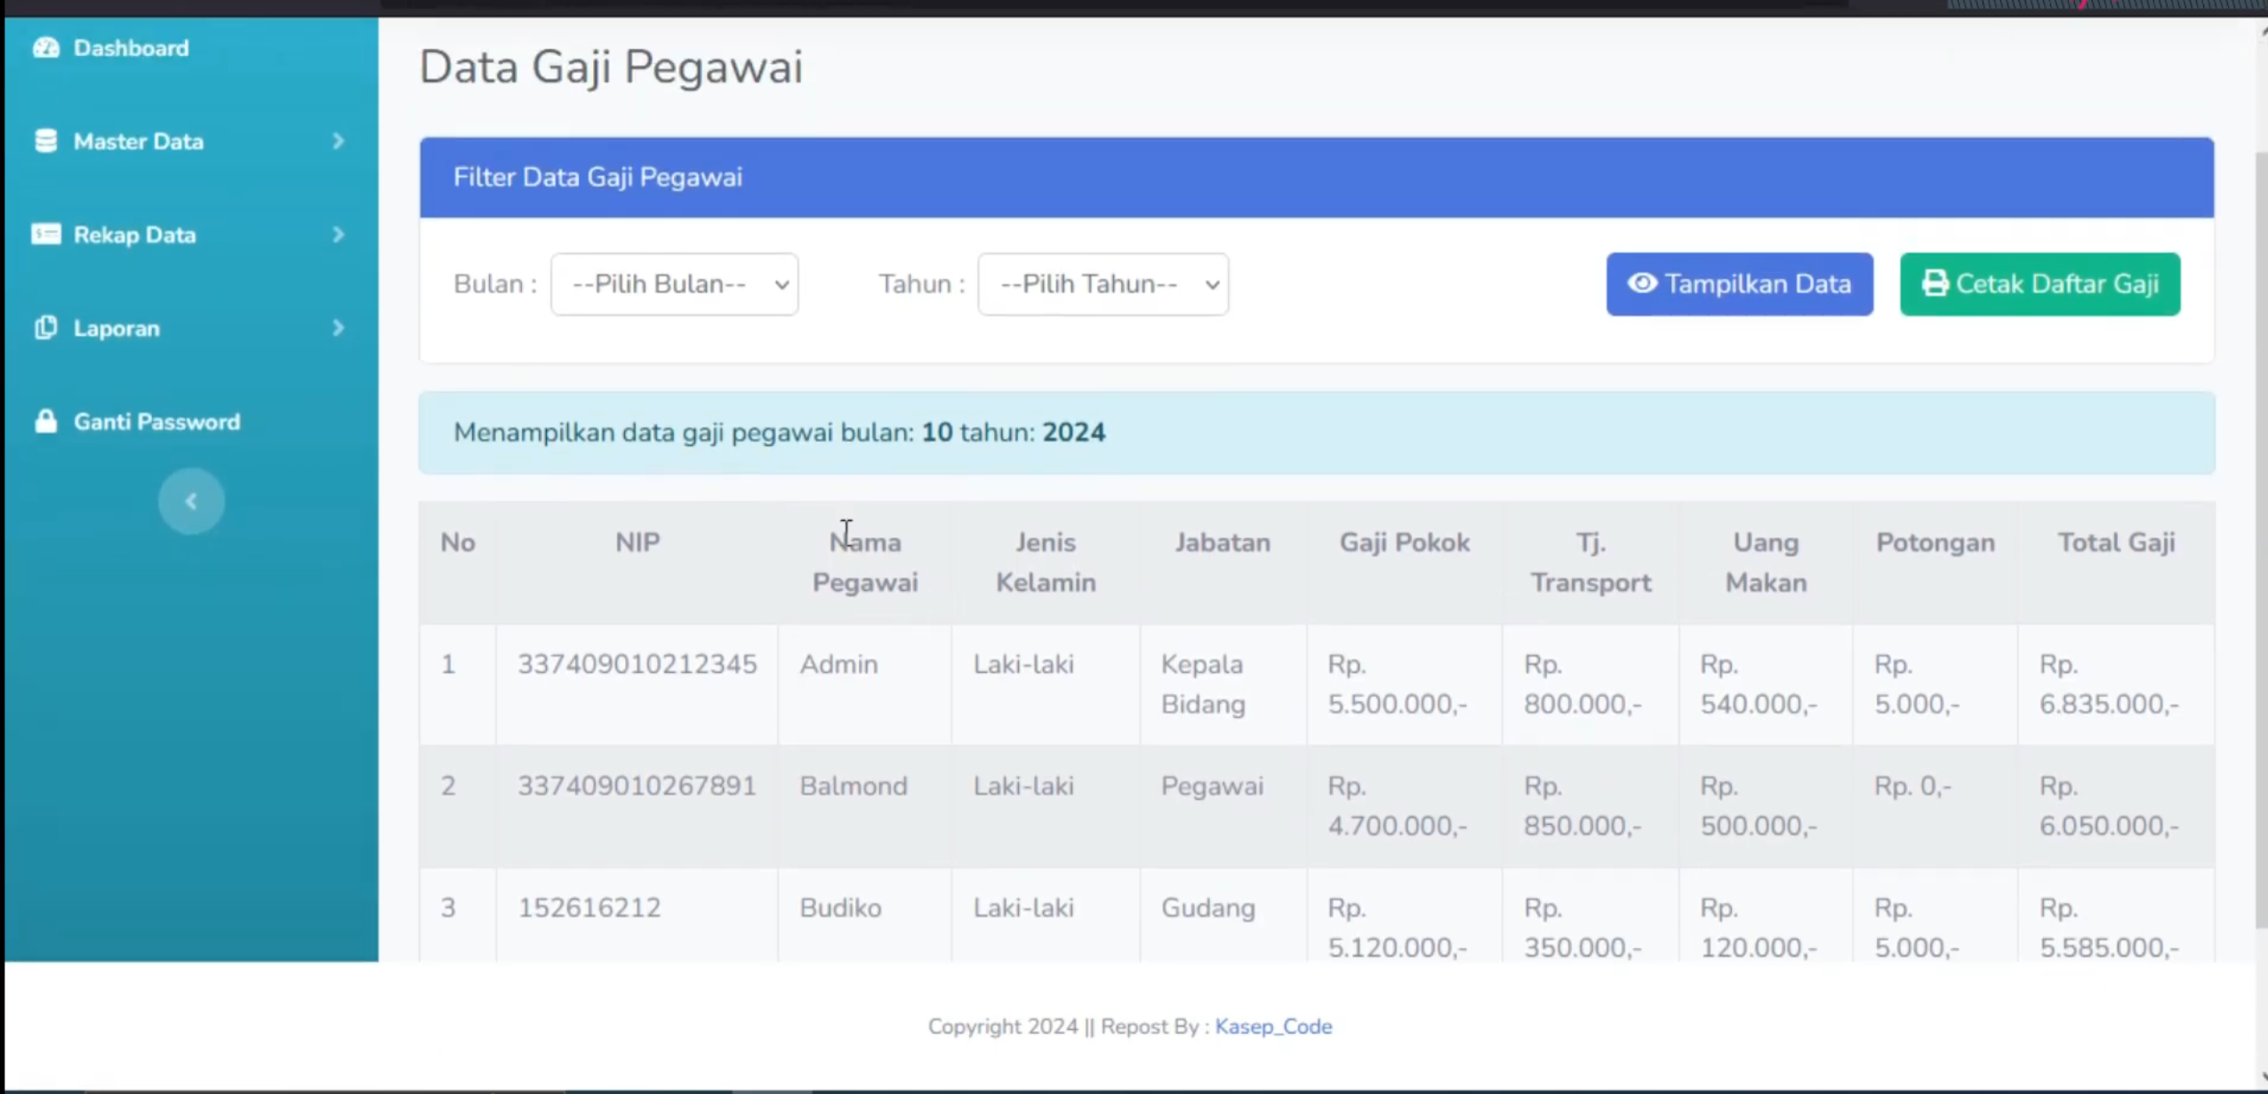
Task: Click Tampilkan Data button
Action: (x=1740, y=284)
